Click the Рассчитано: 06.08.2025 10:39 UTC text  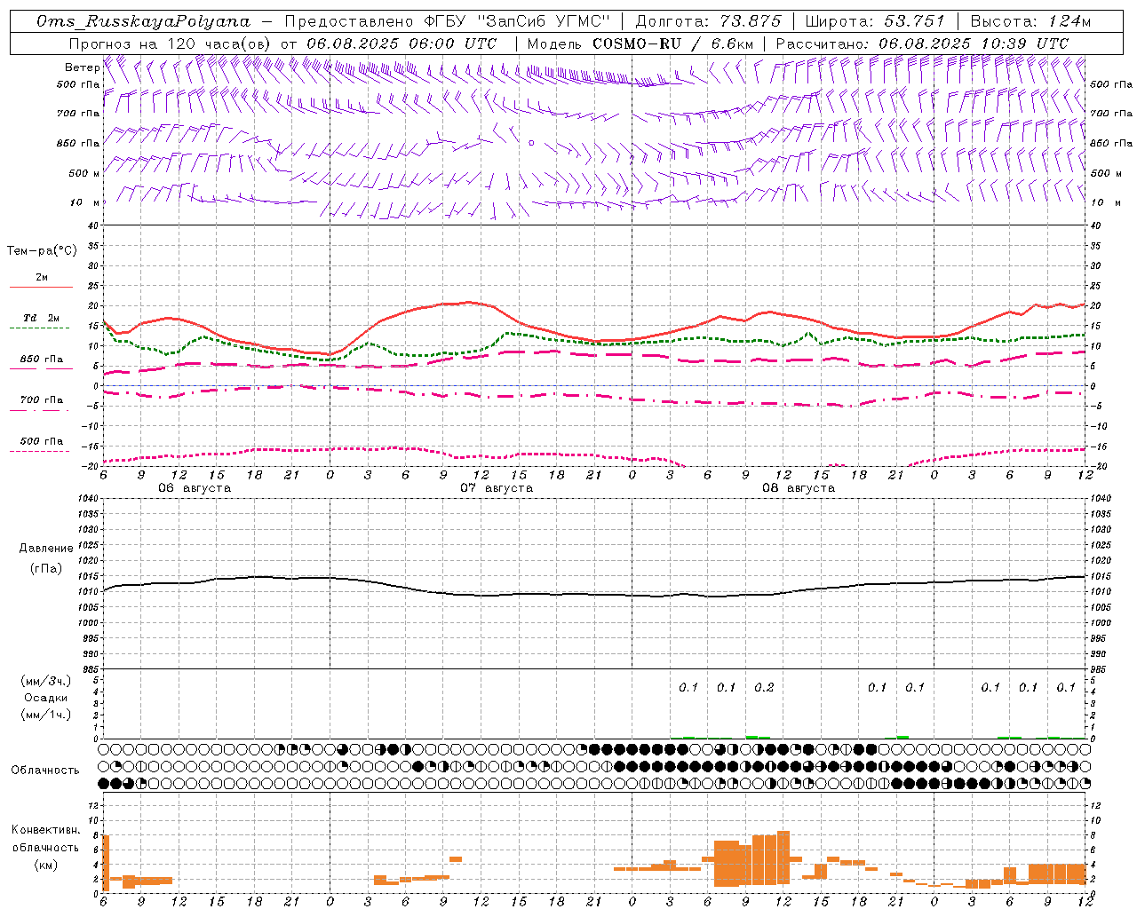click(x=922, y=43)
